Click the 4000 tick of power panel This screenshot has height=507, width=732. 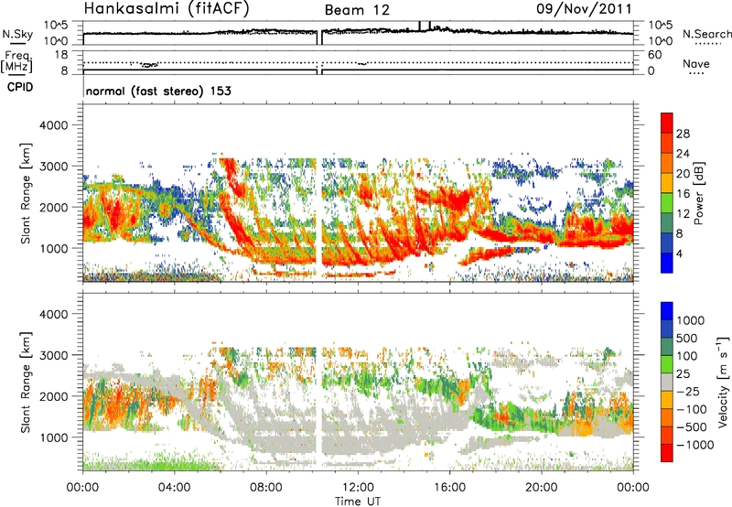[53, 125]
